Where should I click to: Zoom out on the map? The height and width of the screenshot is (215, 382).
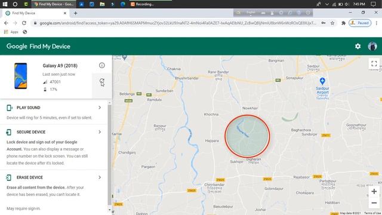tap(374, 203)
